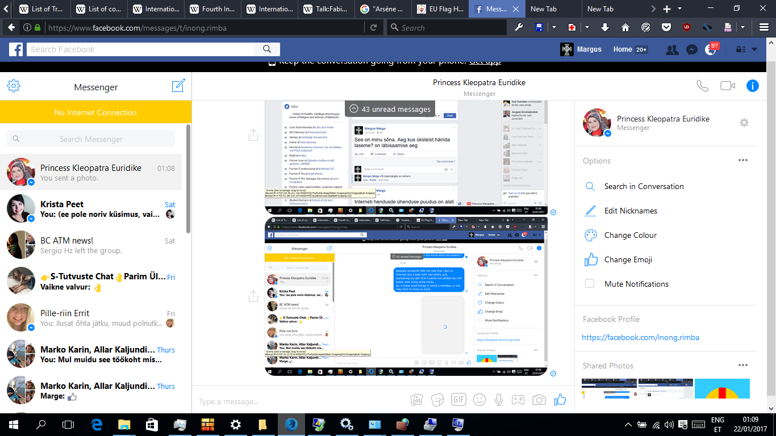
Task: Open facebook.com/inong.rimba profile link
Action: point(640,337)
